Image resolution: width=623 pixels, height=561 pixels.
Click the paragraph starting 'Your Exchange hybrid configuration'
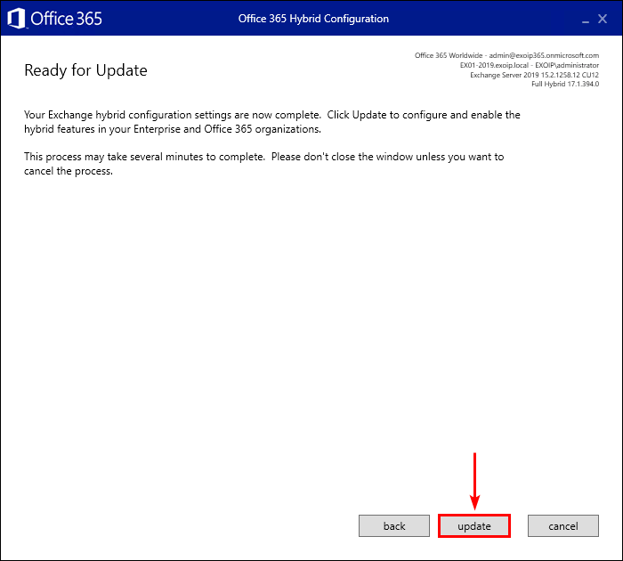click(x=272, y=122)
